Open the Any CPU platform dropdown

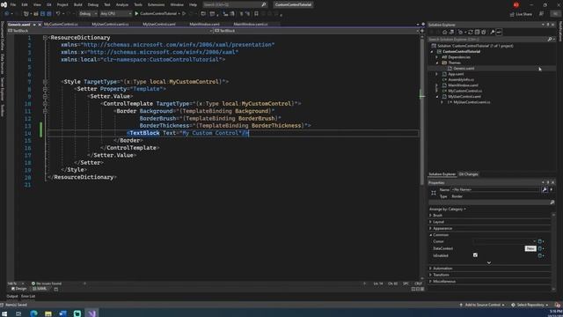tap(115, 14)
